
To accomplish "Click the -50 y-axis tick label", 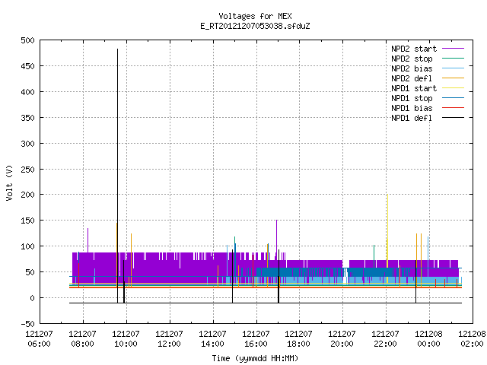I will point(27,324).
